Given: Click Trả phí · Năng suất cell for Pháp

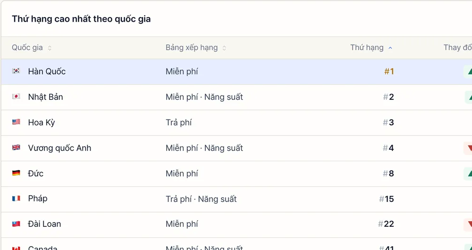Looking at the screenshot, I should tap(201, 199).
